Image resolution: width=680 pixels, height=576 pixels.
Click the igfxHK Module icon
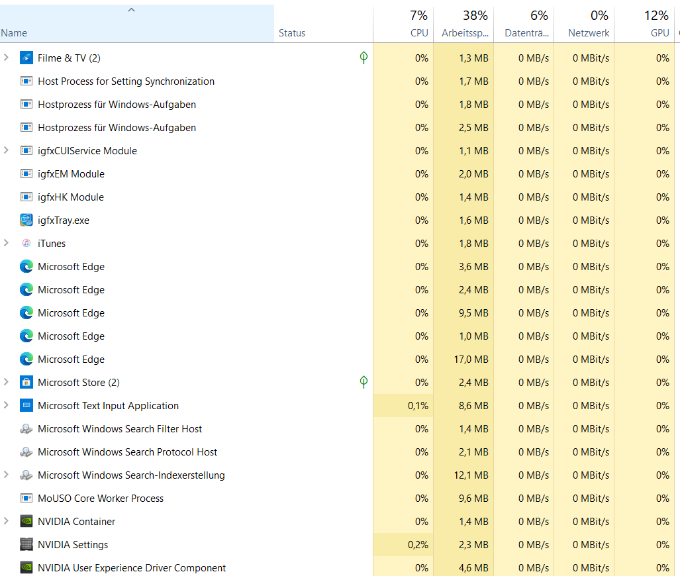[x=26, y=197]
